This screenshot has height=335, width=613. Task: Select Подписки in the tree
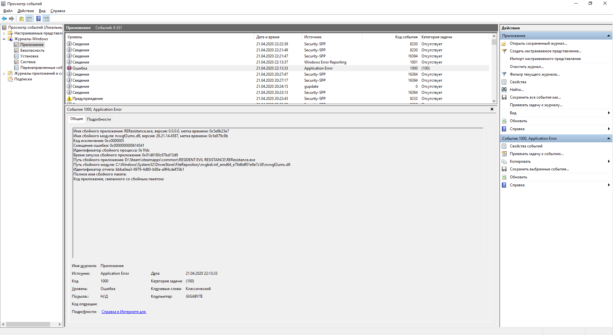(x=23, y=79)
